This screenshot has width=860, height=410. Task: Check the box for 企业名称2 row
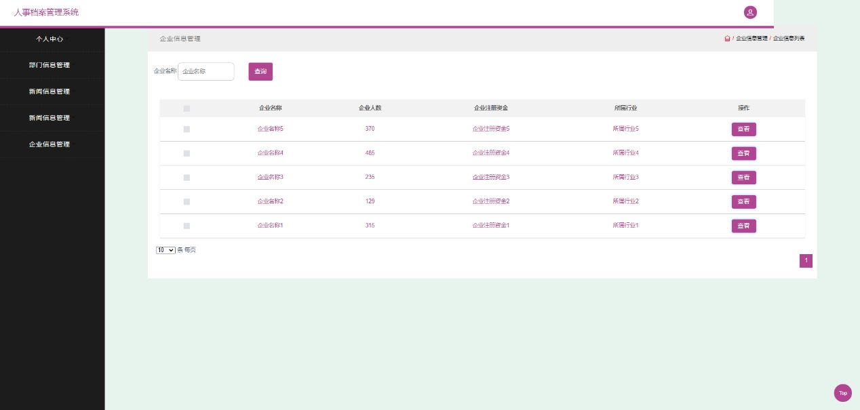[187, 202]
